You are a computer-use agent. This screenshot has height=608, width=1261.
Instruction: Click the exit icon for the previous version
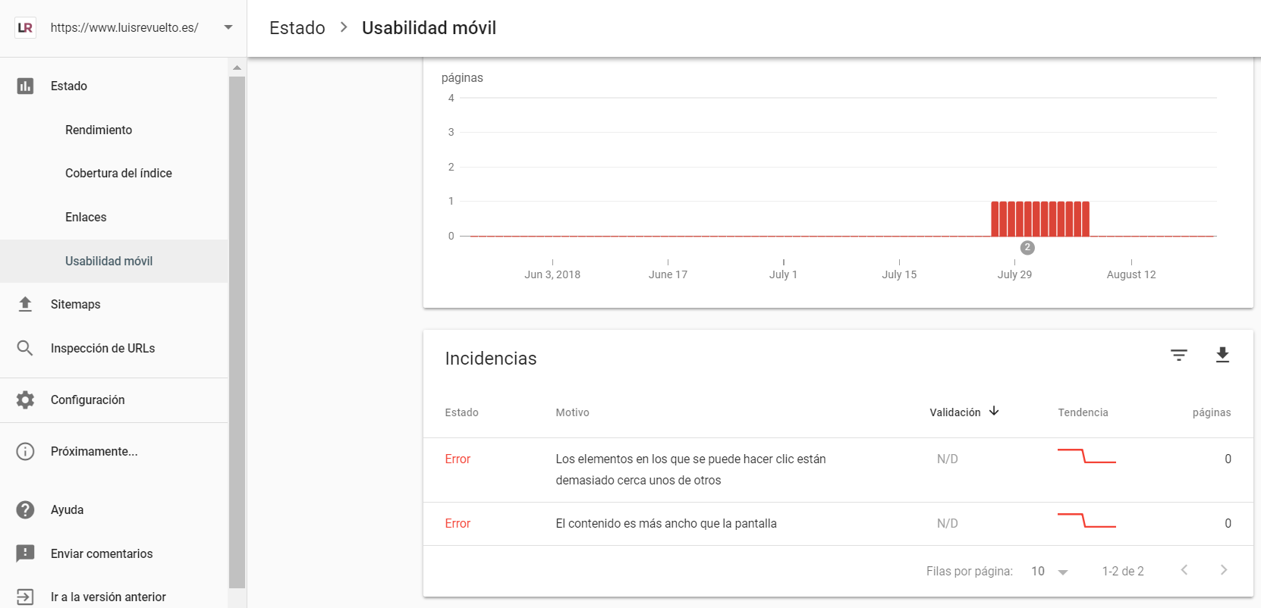(25, 597)
